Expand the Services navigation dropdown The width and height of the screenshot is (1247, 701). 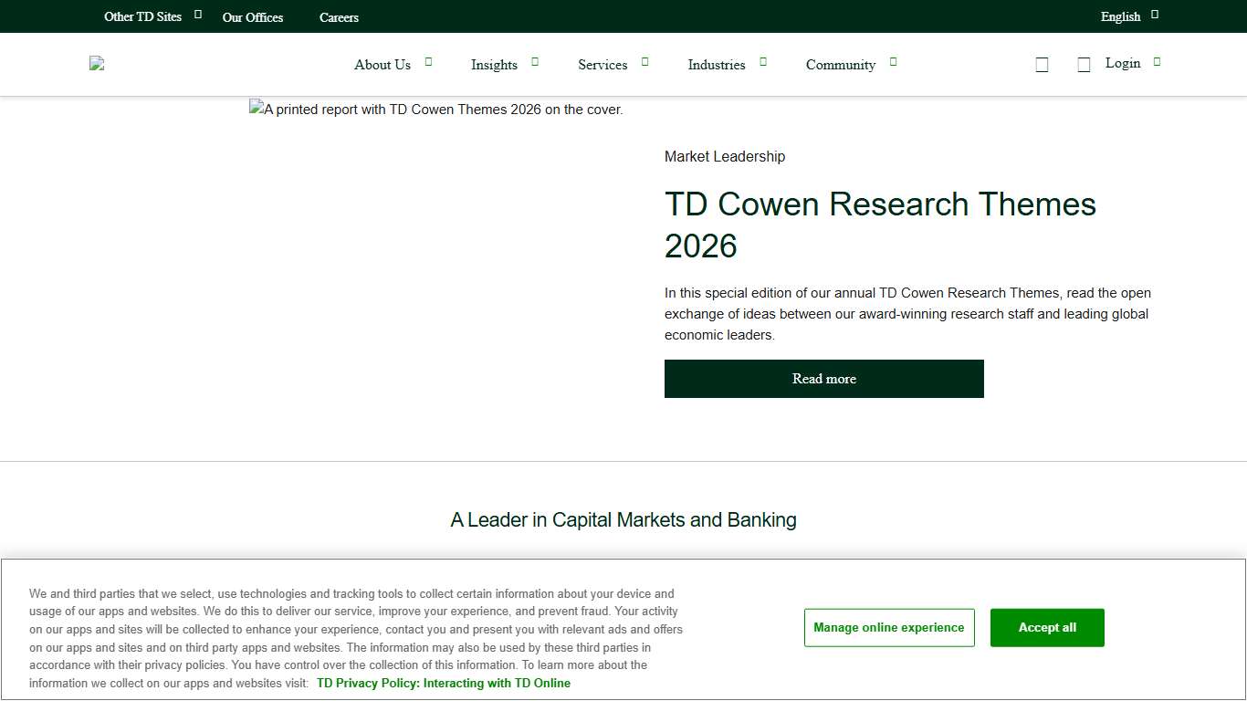[603, 65]
